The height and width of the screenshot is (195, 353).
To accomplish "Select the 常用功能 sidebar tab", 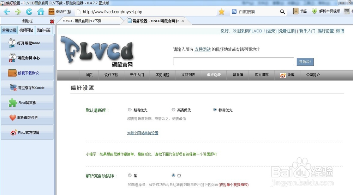I will 9,30.
